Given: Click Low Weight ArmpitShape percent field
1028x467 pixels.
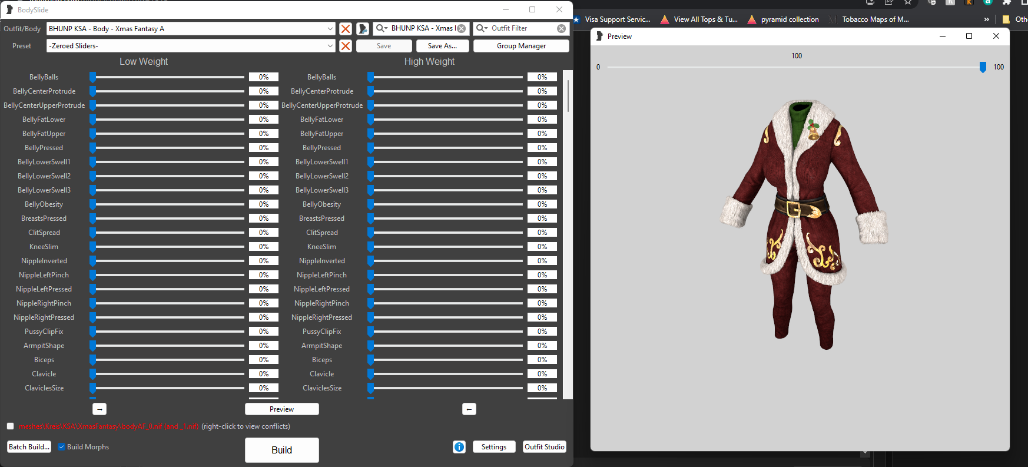Looking at the screenshot, I should click(264, 346).
